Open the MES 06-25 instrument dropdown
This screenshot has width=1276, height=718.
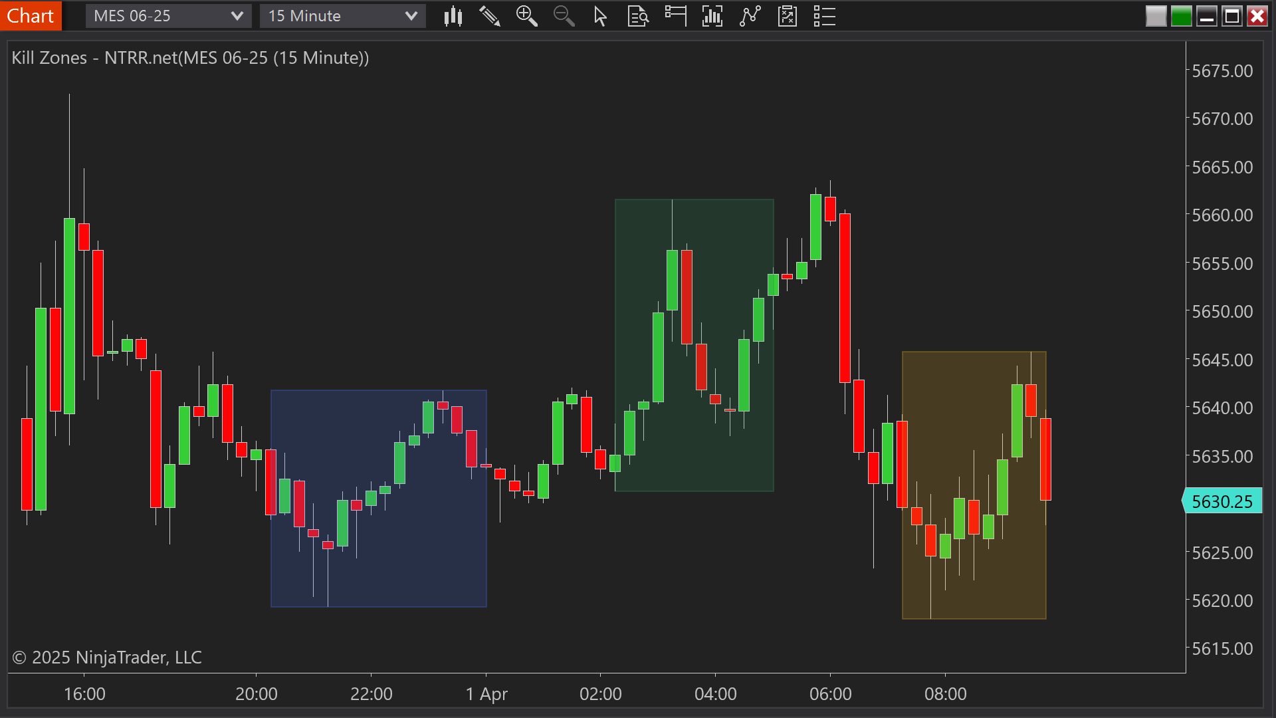(168, 15)
